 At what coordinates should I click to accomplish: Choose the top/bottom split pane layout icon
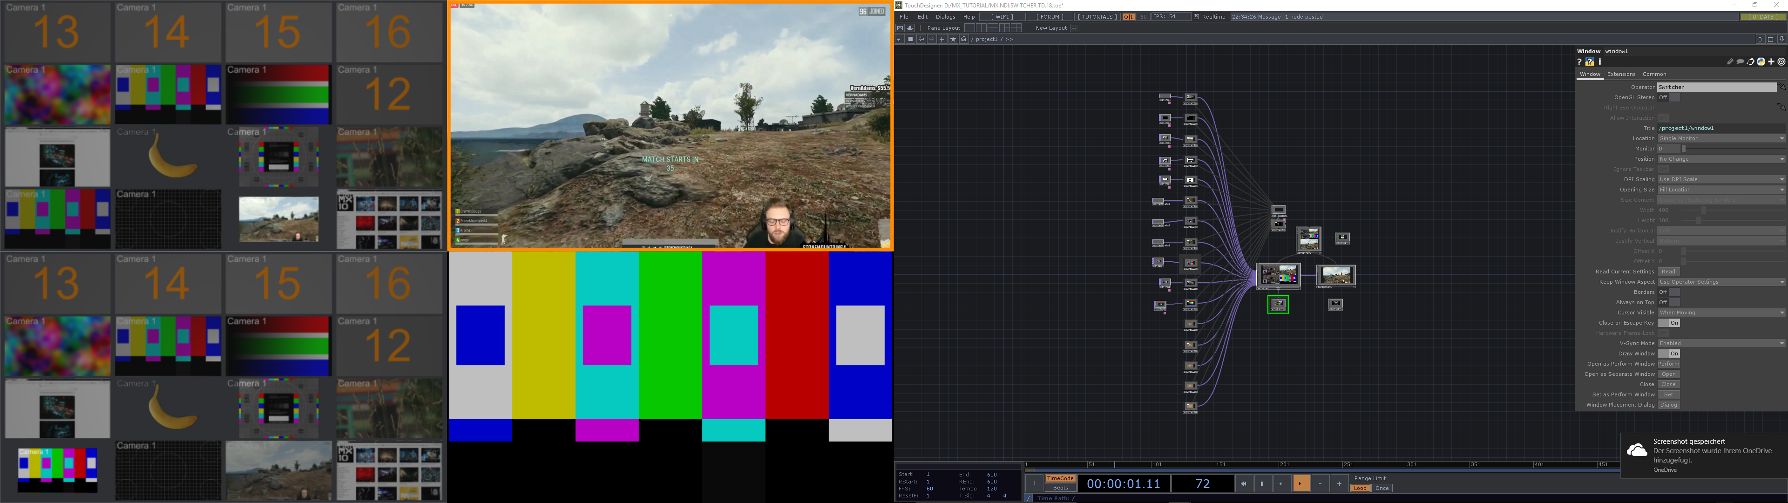tap(993, 28)
